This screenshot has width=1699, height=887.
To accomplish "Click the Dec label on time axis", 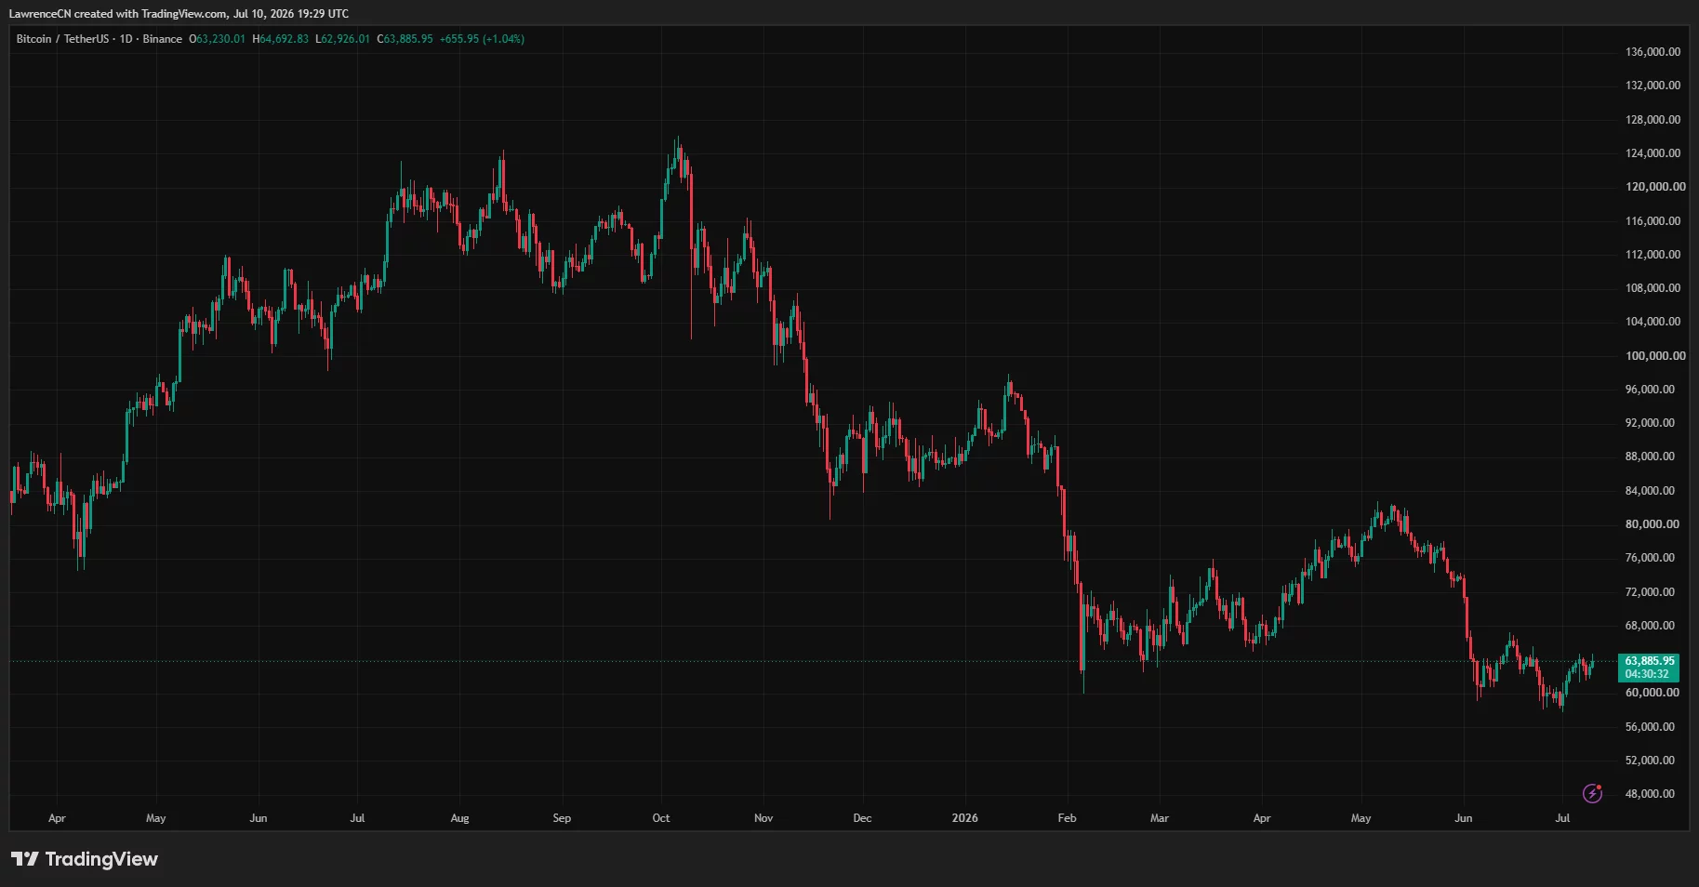I will [x=863, y=818].
